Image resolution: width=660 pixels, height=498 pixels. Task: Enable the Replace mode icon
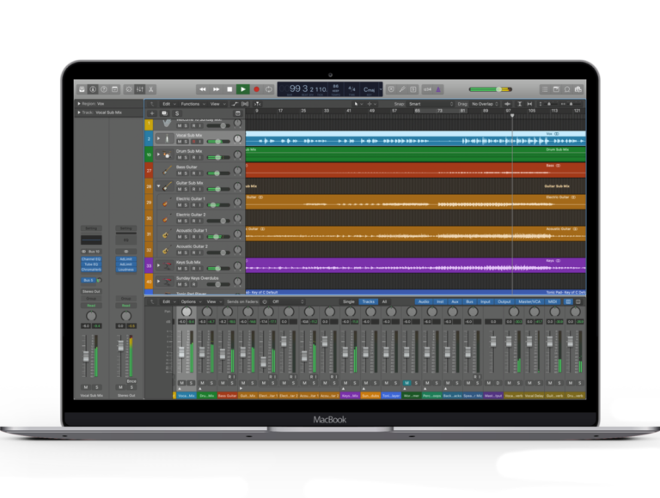tap(391, 89)
